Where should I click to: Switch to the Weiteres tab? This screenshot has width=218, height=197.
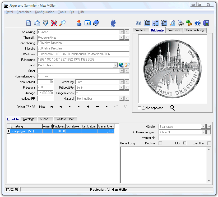tap(141, 30)
